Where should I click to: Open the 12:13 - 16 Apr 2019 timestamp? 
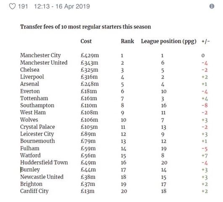pyautogui.click(x=62, y=6)
